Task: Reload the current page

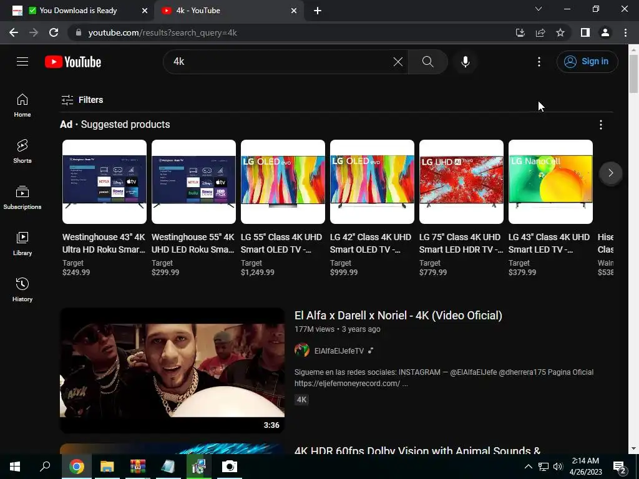Action: [x=54, y=32]
